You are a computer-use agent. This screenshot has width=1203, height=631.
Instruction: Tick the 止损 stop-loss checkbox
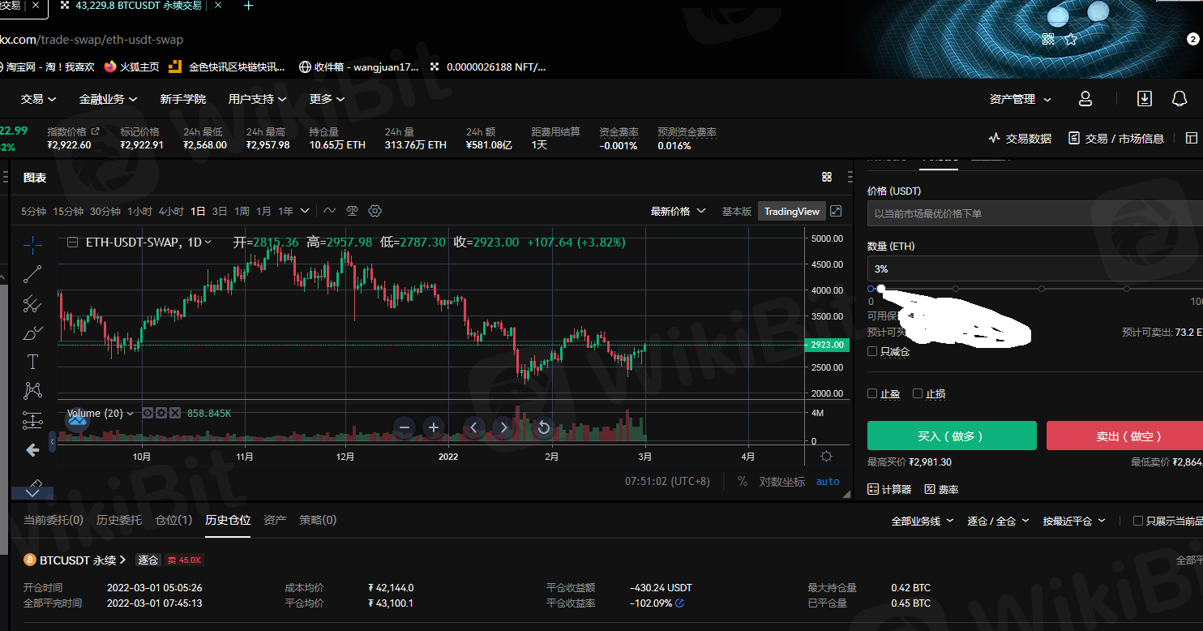[918, 394]
